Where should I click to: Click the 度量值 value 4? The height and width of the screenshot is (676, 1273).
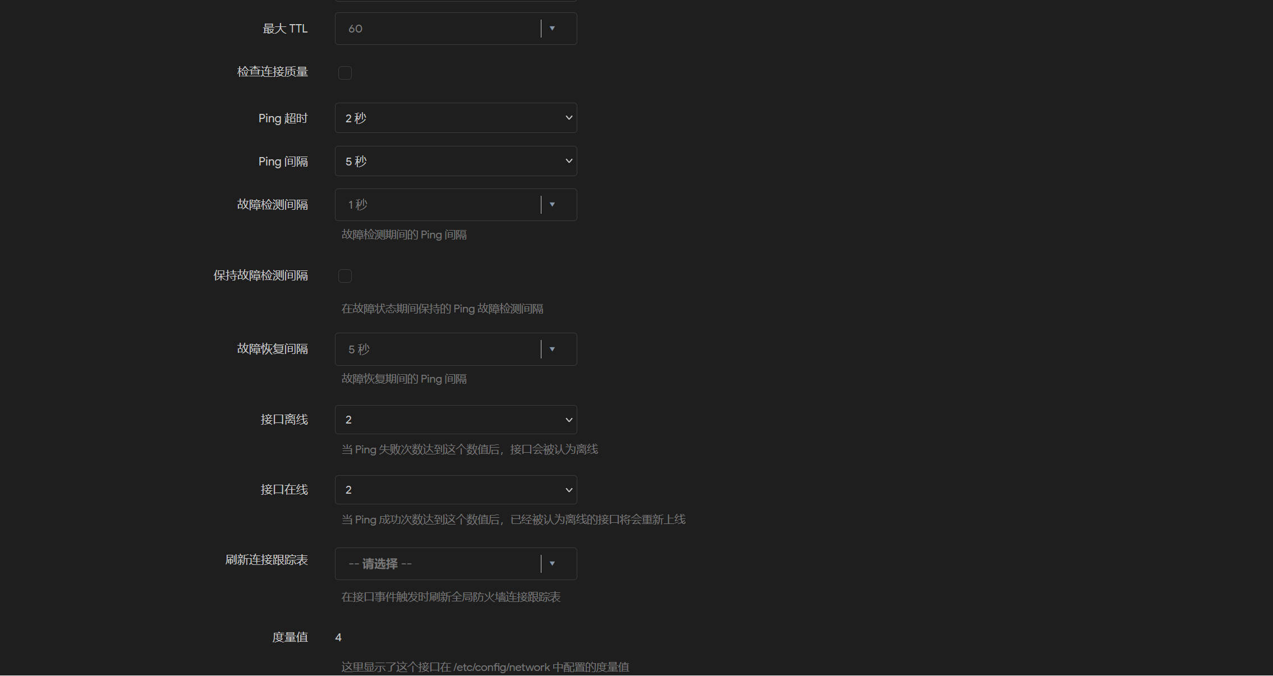[x=338, y=637]
